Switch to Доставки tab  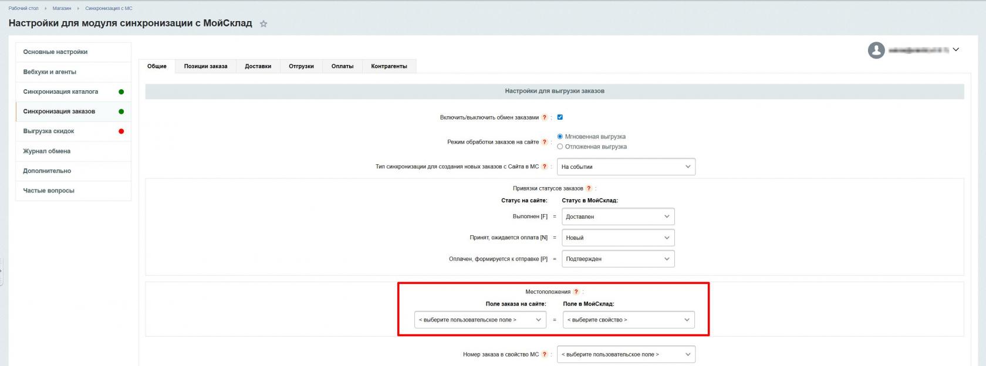258,66
